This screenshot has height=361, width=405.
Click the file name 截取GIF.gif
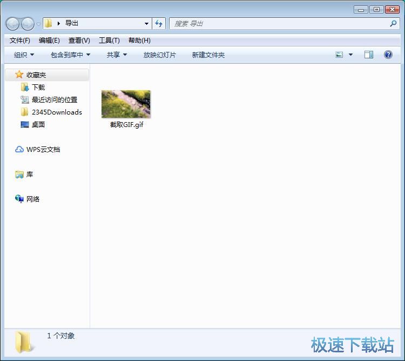pos(126,124)
